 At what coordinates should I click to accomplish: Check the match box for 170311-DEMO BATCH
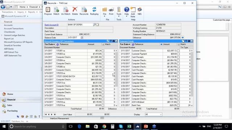pyautogui.click(x=103, y=76)
